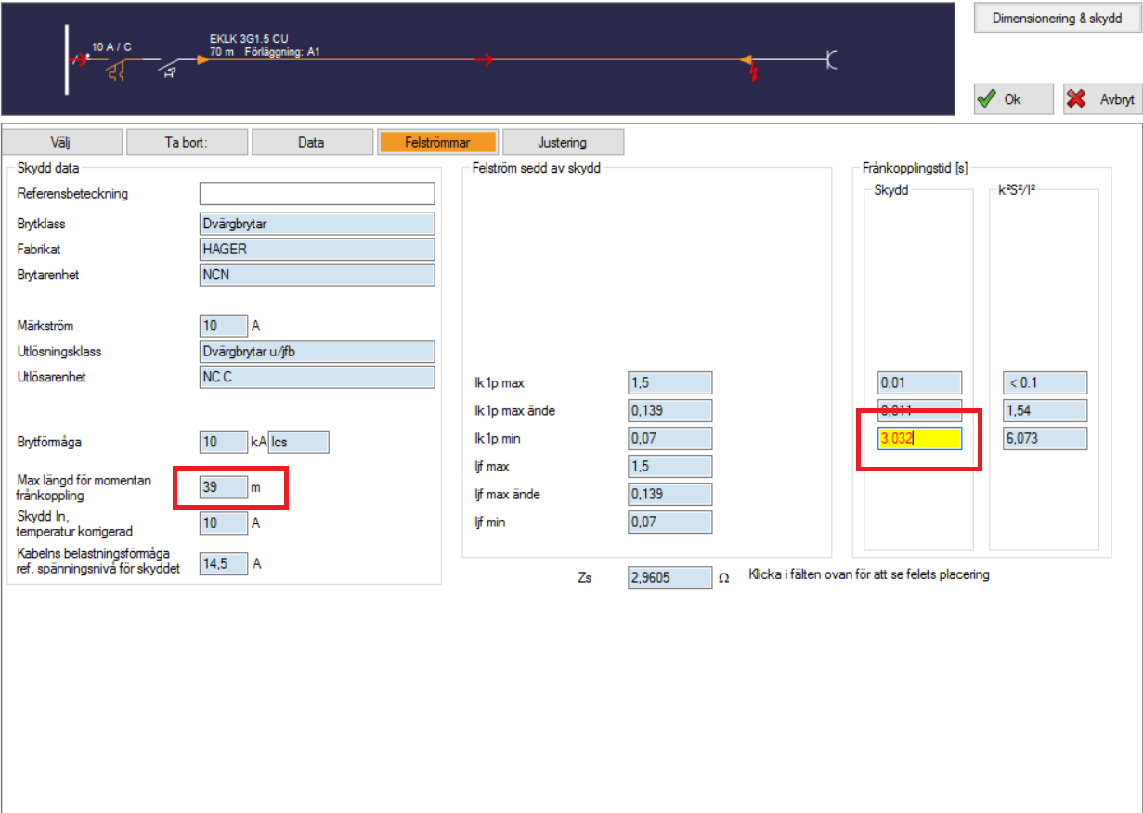Click the switch disconnector symbol in diagram
1143x813 pixels.
tap(169, 68)
